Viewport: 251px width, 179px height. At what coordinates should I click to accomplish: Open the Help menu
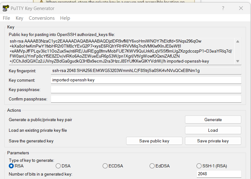(x=65, y=18)
